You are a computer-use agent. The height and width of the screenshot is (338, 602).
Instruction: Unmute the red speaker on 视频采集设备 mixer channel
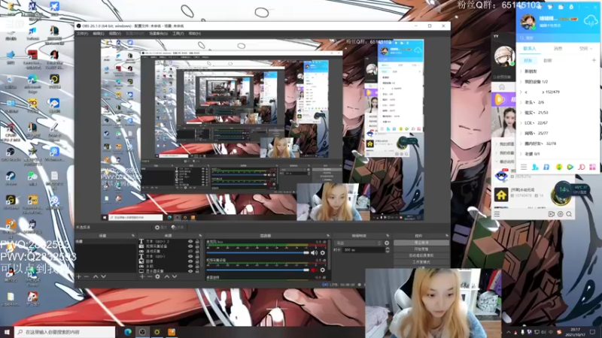click(x=314, y=270)
